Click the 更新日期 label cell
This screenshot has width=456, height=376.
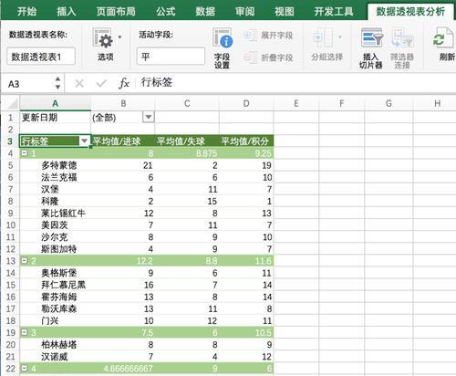pyautogui.click(x=55, y=117)
